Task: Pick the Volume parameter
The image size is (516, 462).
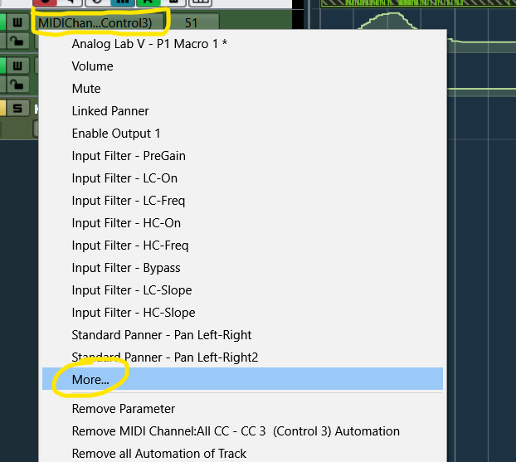Action: point(93,66)
